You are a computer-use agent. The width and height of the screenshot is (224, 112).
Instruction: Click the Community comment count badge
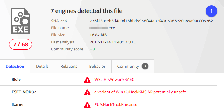pyautogui.click(x=145, y=66)
